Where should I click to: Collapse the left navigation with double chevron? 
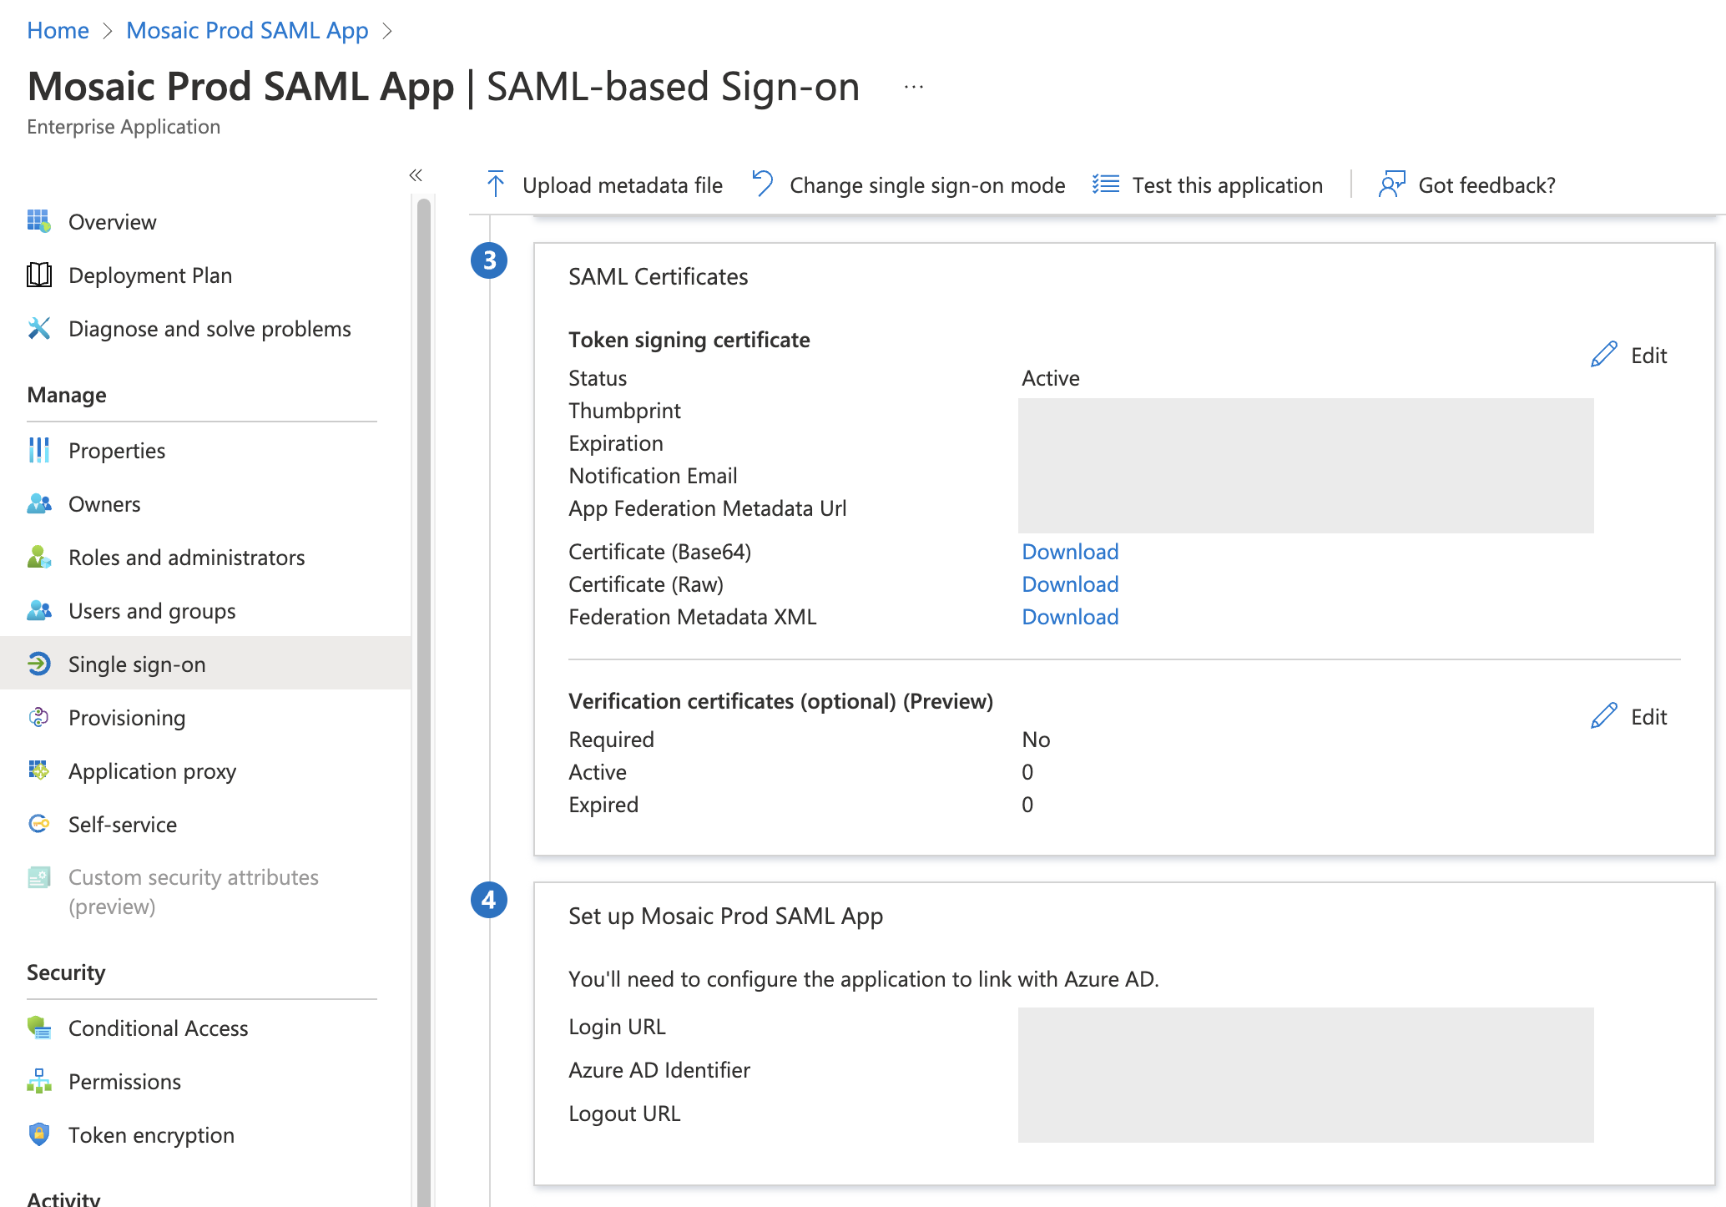tap(416, 175)
